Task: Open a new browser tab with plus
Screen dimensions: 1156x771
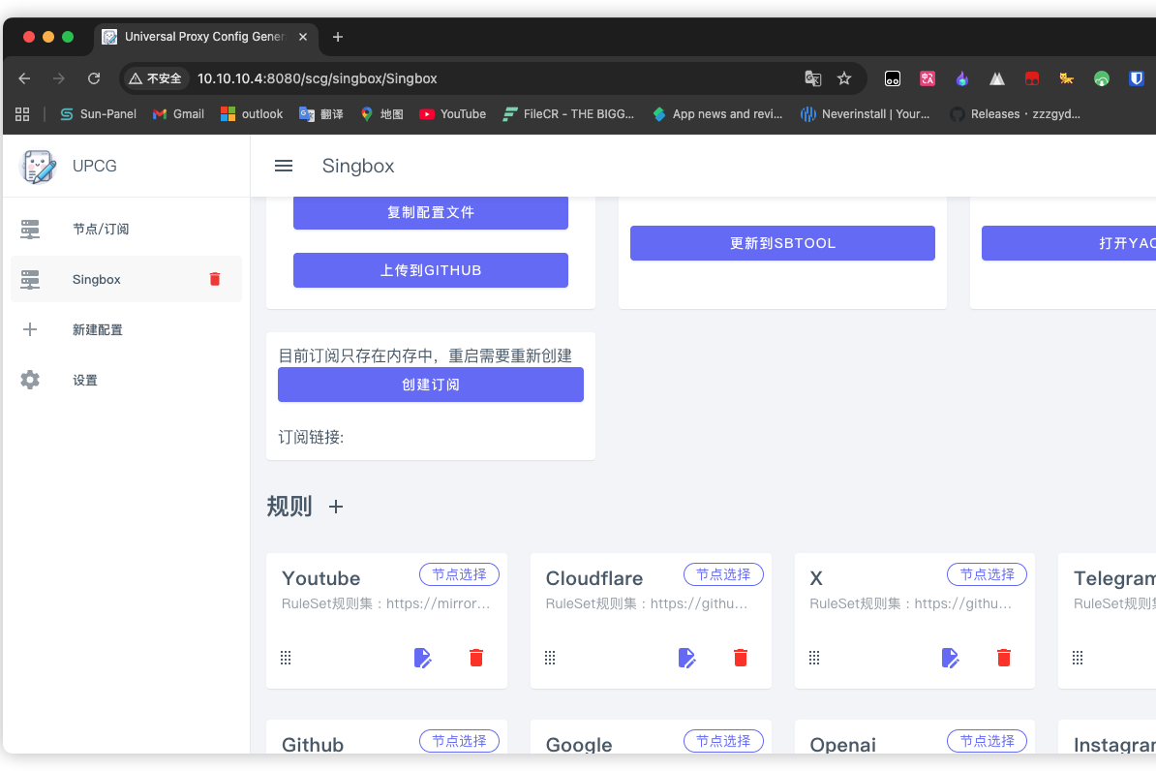Action: [338, 37]
